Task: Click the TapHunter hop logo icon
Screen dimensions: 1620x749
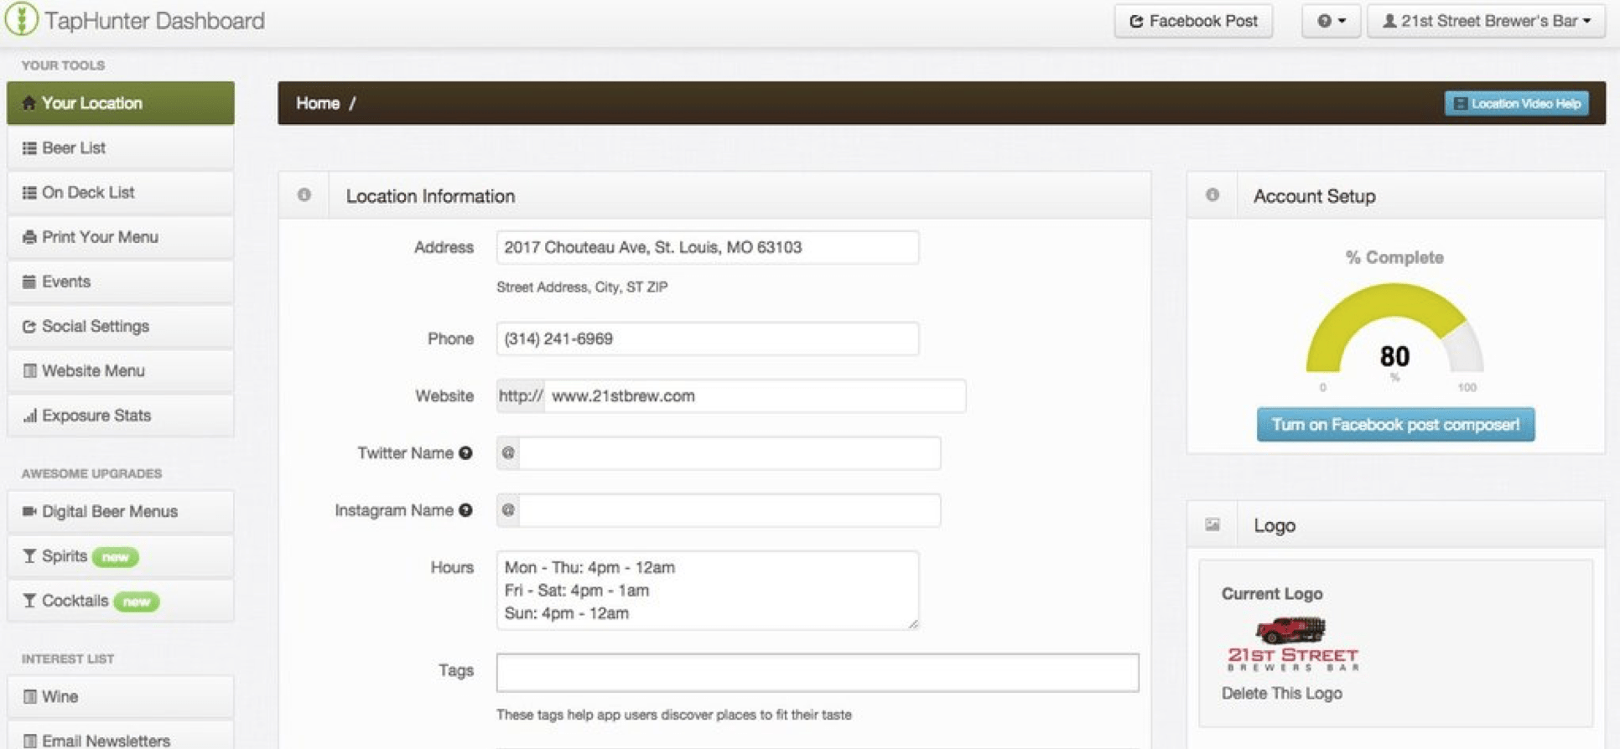Action: tap(21, 19)
